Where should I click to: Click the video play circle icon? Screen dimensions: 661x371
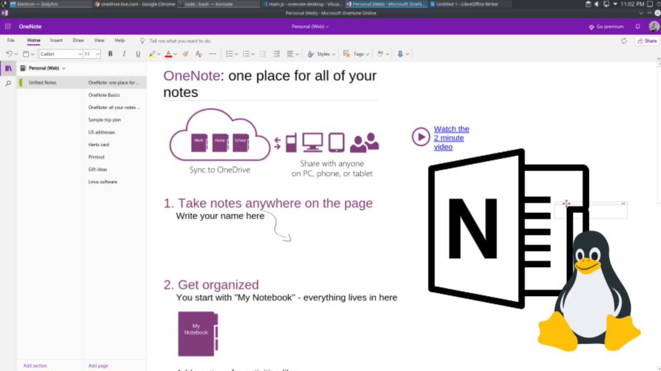(x=420, y=137)
